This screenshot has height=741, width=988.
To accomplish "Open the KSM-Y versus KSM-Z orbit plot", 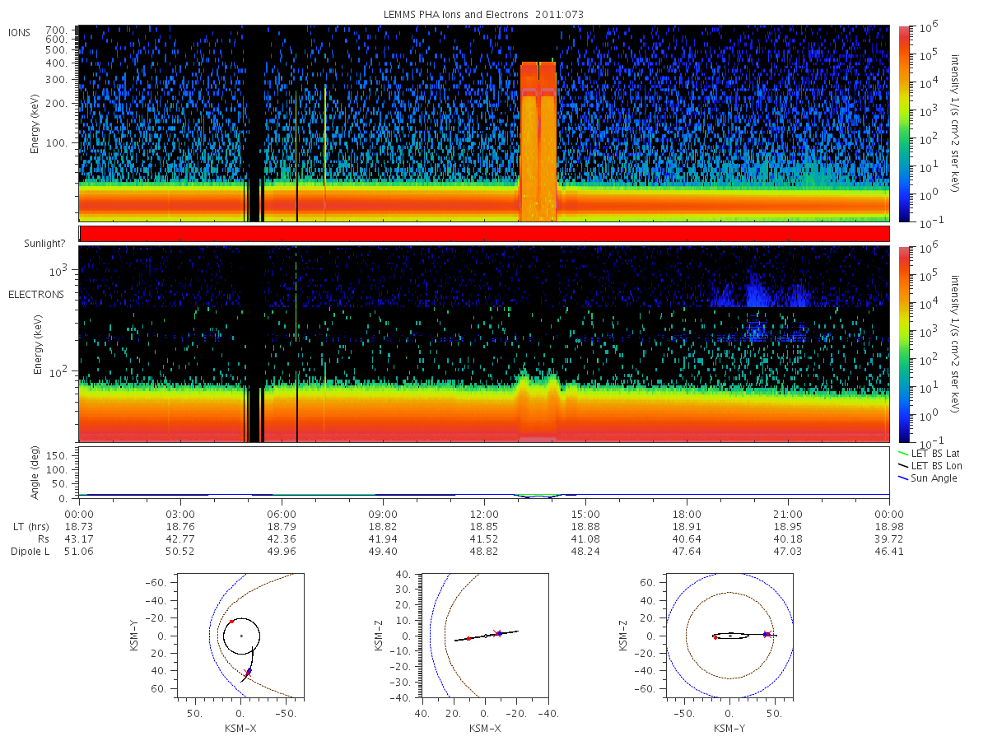I will [x=729, y=636].
